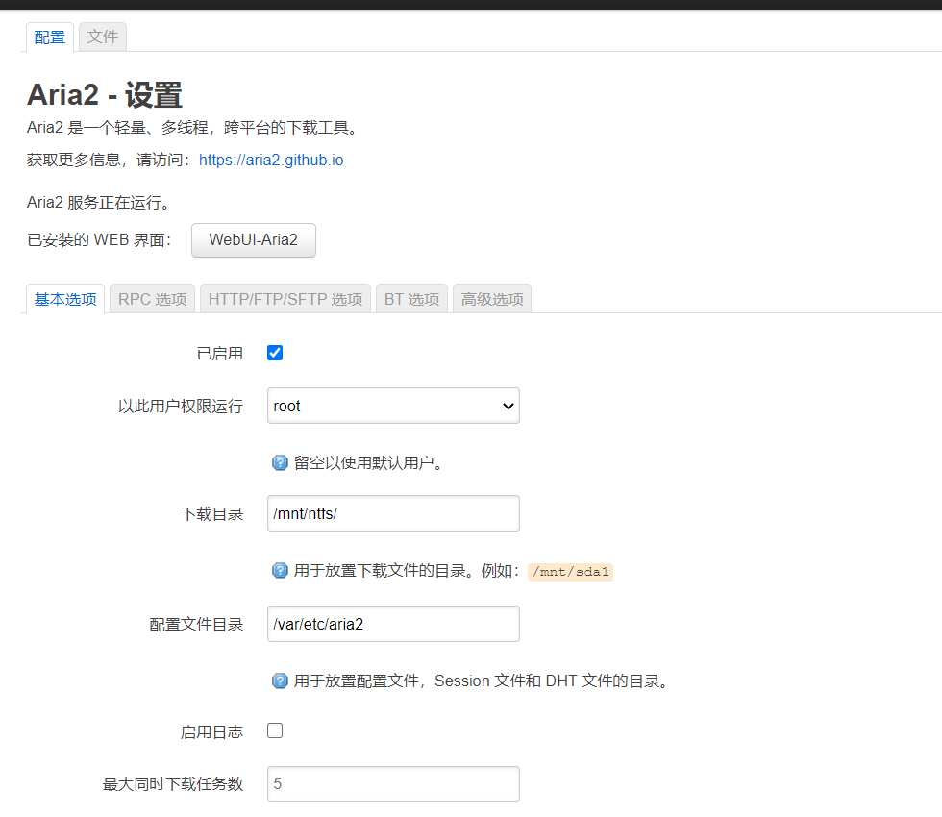The height and width of the screenshot is (817, 942).
Task: Click the 下载目录 input field
Action: 392,513
